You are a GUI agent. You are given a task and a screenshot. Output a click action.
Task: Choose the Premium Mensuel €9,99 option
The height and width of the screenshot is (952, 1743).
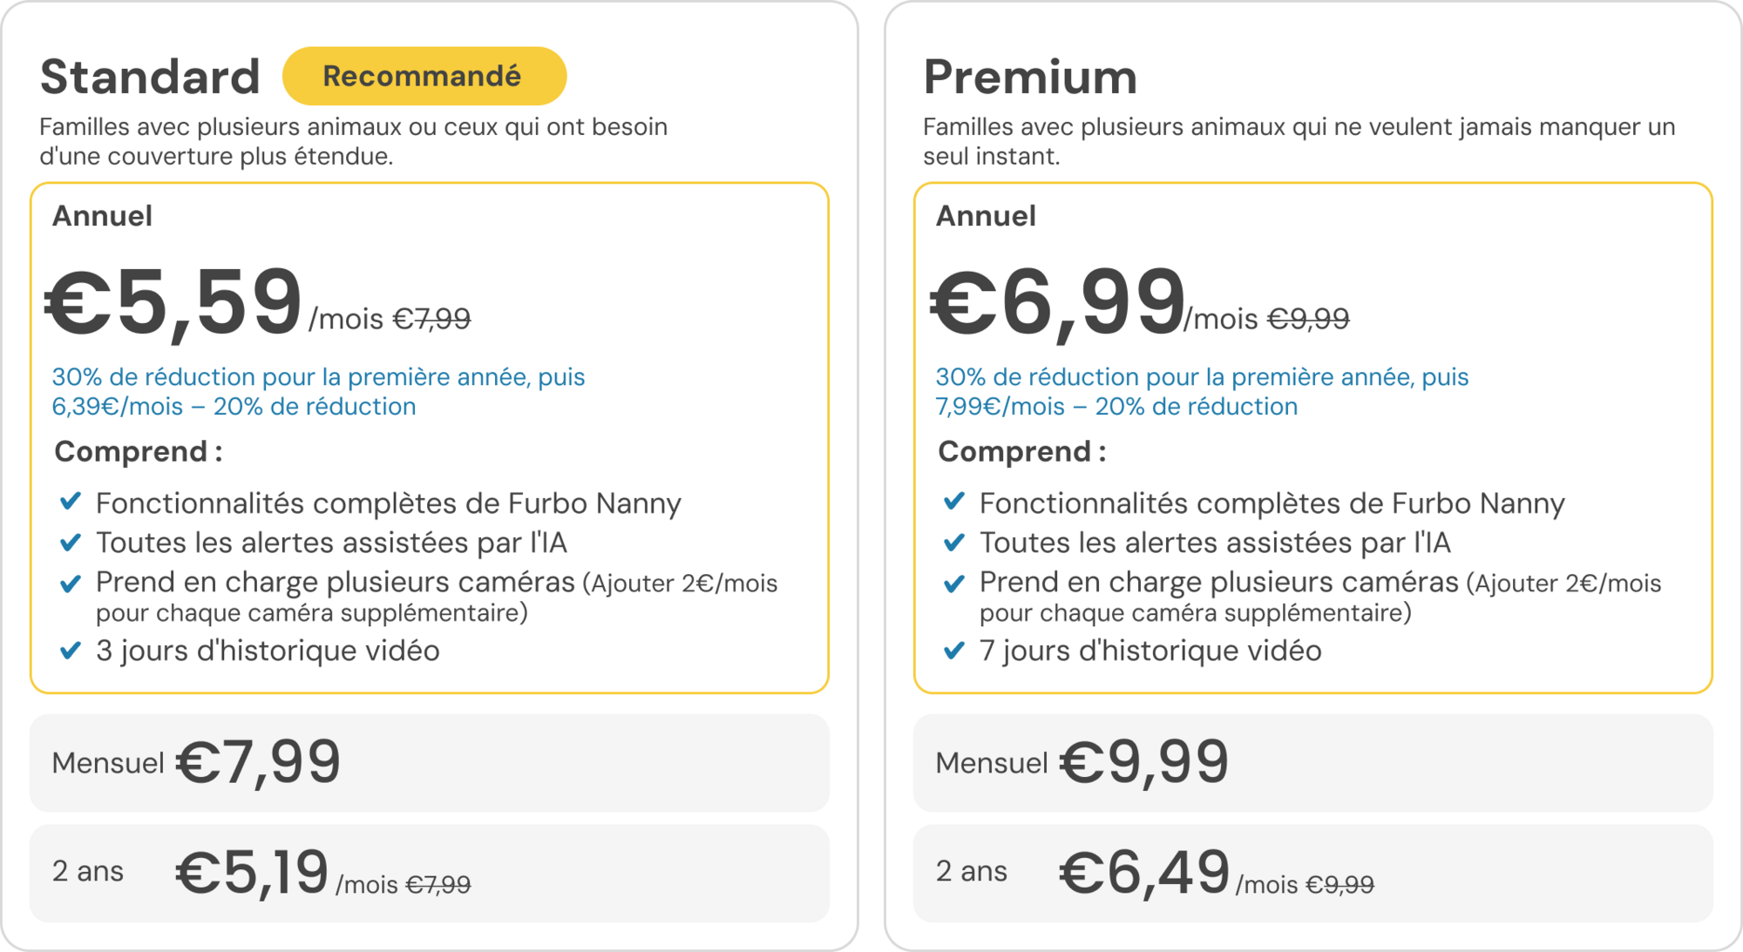pyautogui.click(x=1312, y=763)
